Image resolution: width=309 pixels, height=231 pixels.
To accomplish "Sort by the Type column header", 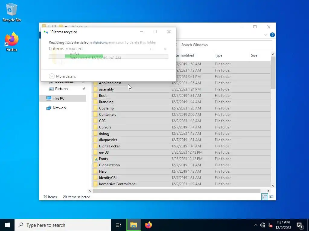I will (x=231, y=55).
